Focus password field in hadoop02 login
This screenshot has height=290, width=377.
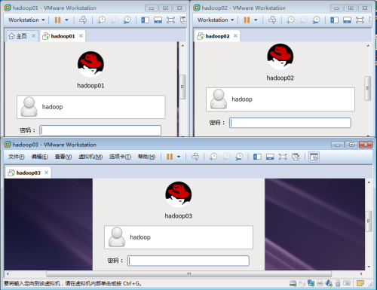290,123
